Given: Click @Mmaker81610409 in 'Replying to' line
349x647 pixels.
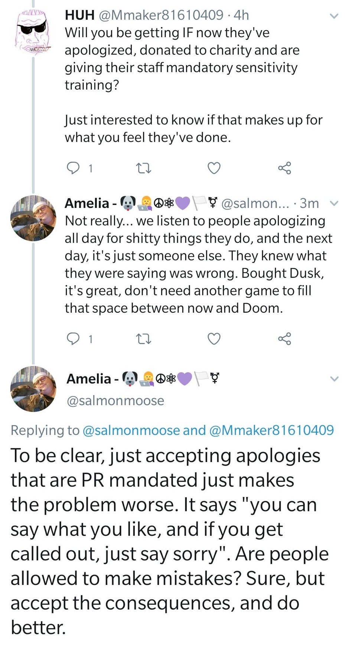Looking at the screenshot, I should [x=271, y=430].
